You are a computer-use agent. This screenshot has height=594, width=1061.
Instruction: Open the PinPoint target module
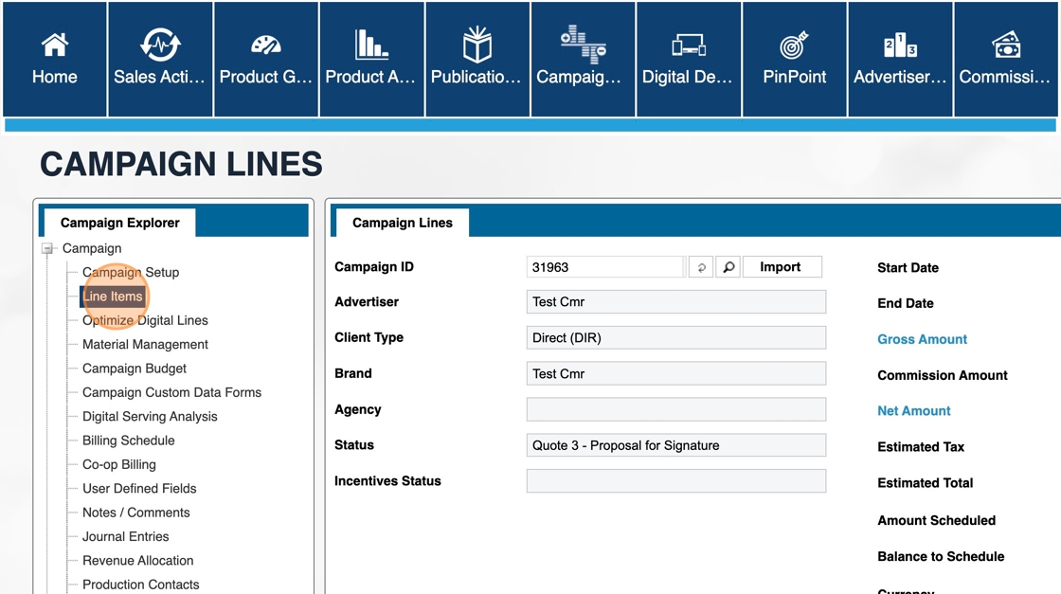tap(795, 60)
